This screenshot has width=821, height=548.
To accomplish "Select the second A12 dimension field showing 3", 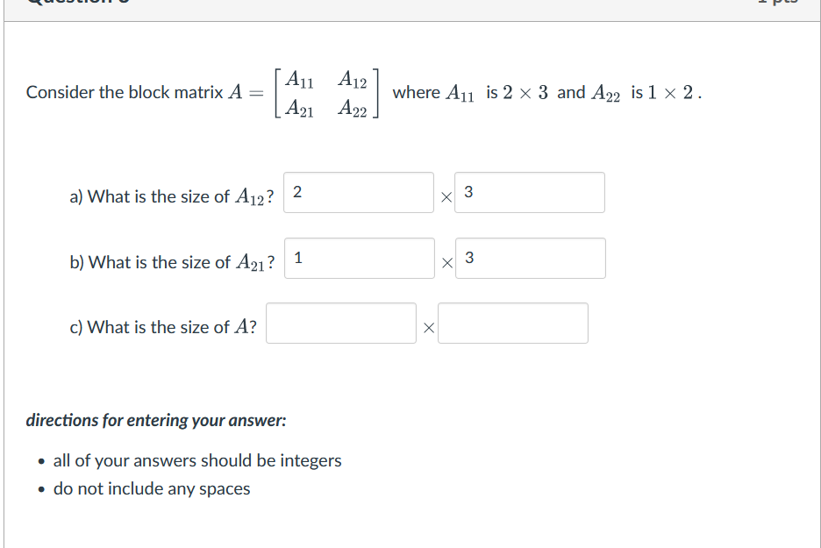I will click(530, 192).
